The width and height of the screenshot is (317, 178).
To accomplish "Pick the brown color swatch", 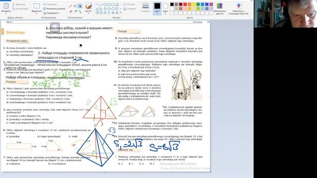I will coord(181,9).
